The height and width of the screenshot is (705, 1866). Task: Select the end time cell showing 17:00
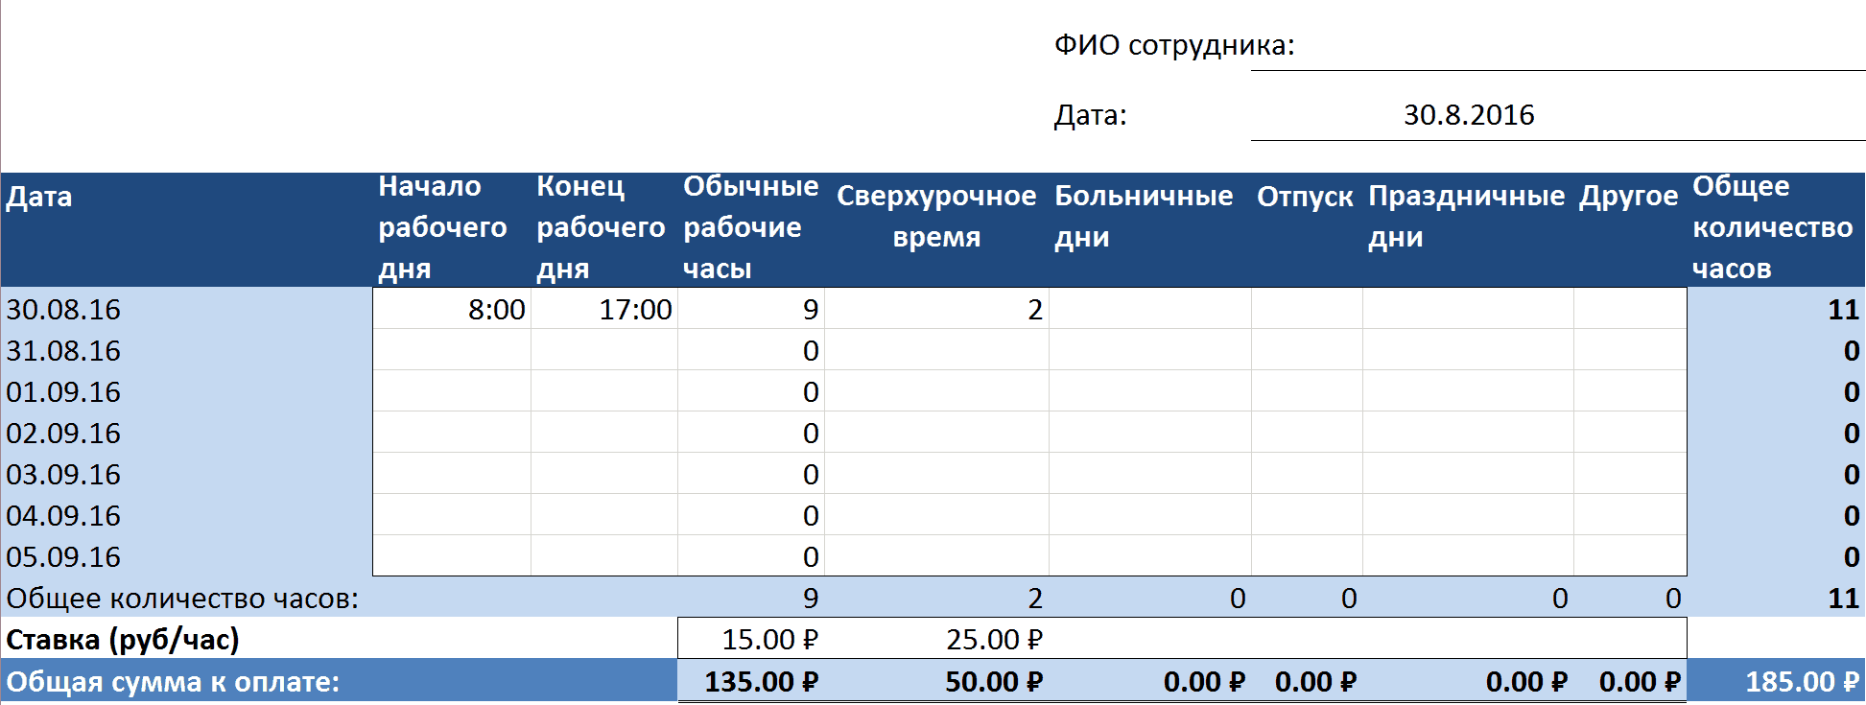tap(604, 310)
